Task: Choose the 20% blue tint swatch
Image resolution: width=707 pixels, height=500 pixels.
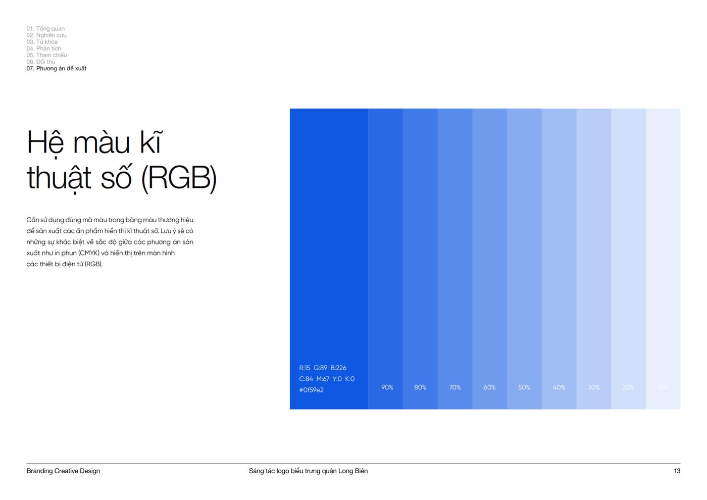Action: click(x=628, y=259)
